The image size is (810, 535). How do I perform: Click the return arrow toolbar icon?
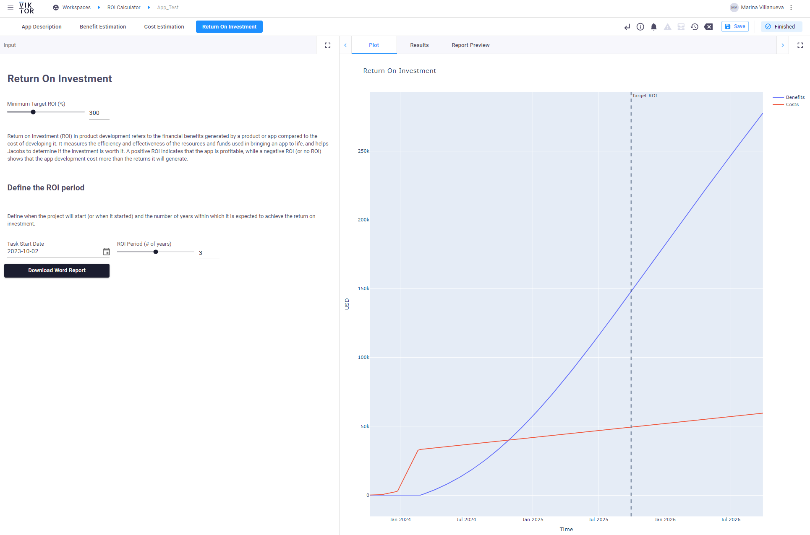click(x=627, y=27)
